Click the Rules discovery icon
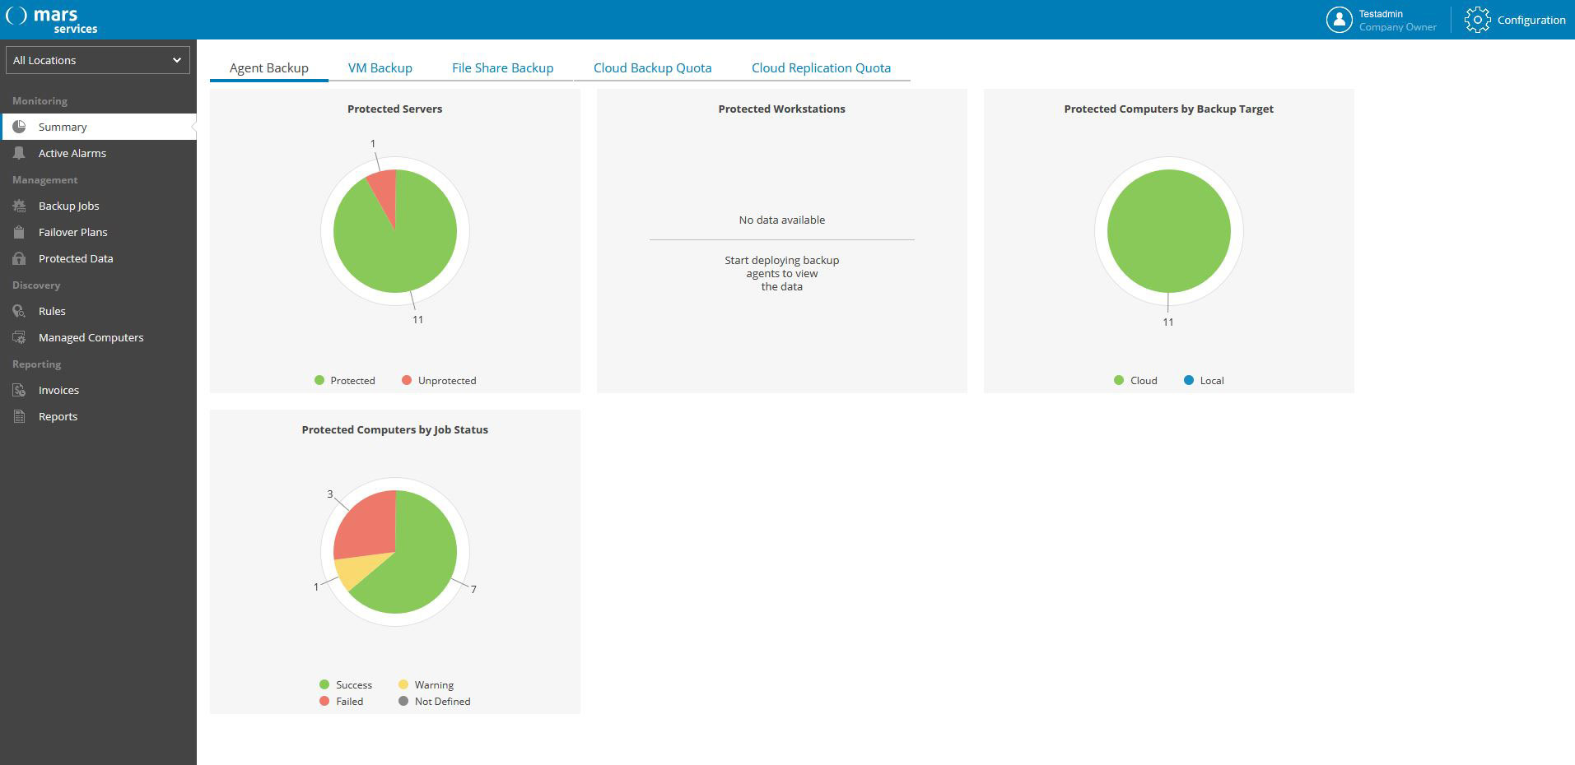 [20, 311]
